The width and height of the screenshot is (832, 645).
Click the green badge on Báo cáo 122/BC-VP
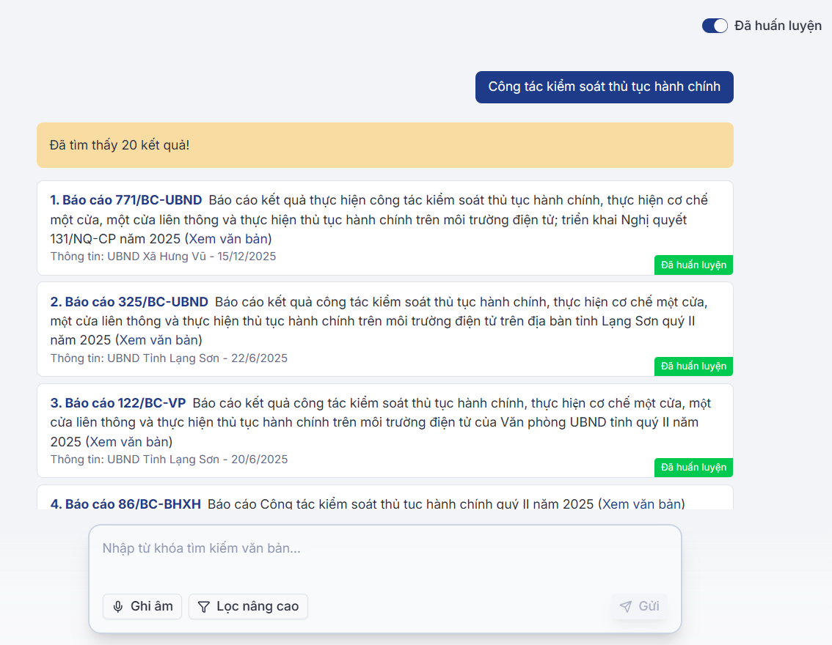(x=693, y=467)
